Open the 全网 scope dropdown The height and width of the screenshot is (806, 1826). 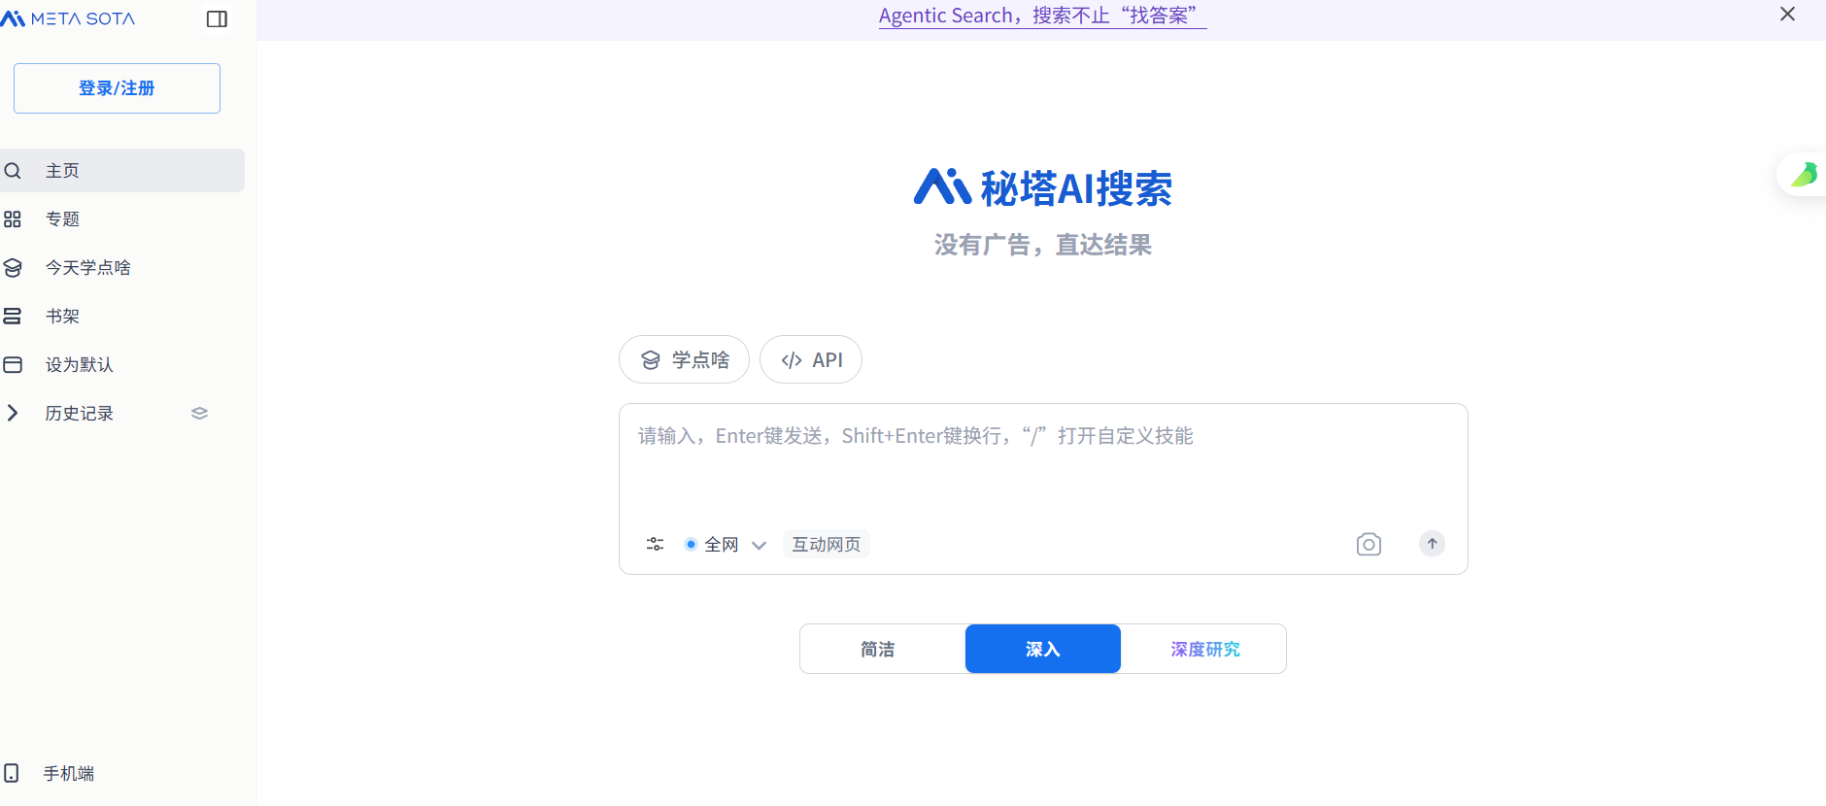726,545
